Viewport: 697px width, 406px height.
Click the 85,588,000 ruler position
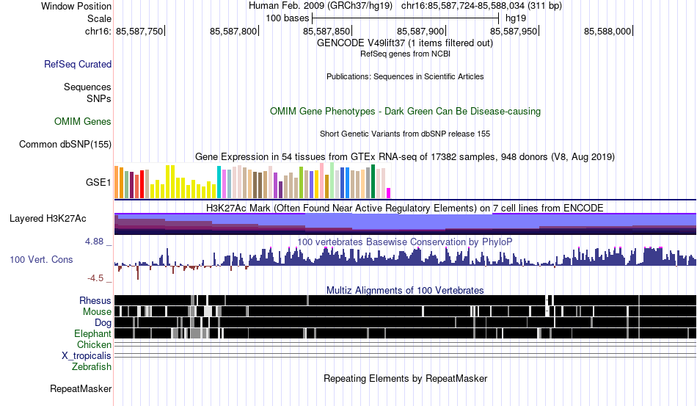(x=607, y=31)
